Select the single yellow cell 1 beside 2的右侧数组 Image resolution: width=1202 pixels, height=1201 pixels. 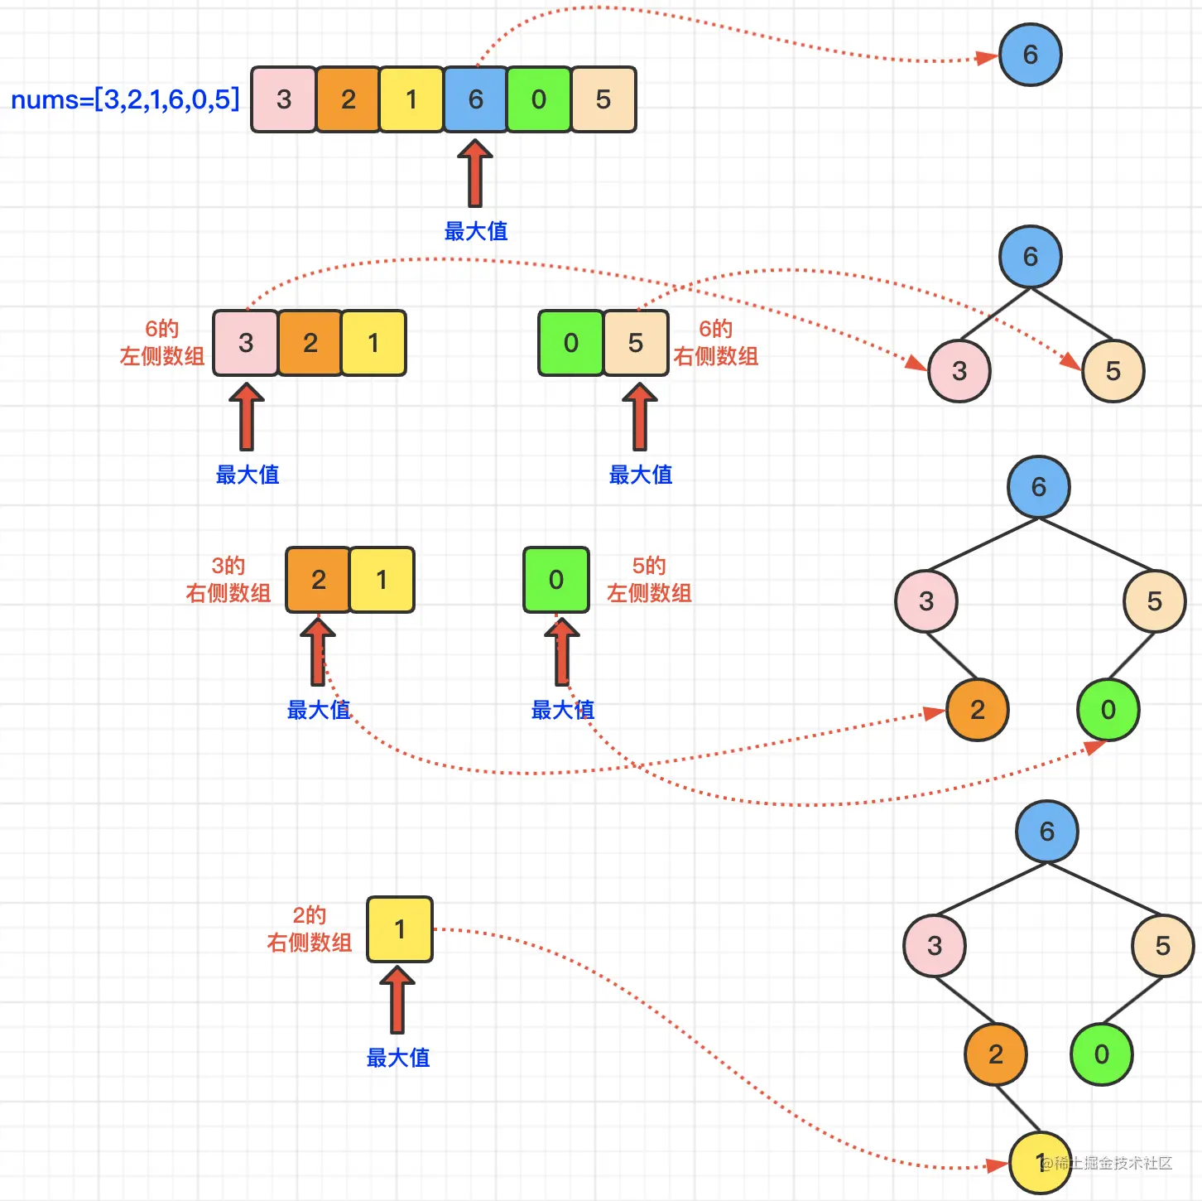pos(400,929)
